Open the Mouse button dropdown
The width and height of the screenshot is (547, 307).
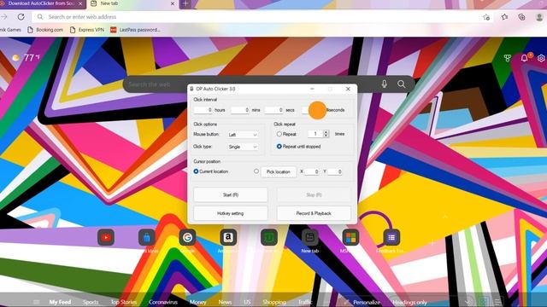(x=243, y=135)
